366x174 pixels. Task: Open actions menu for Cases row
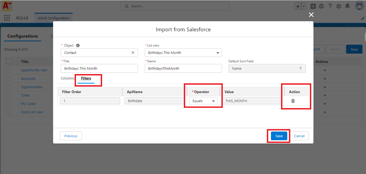tap(325, 95)
